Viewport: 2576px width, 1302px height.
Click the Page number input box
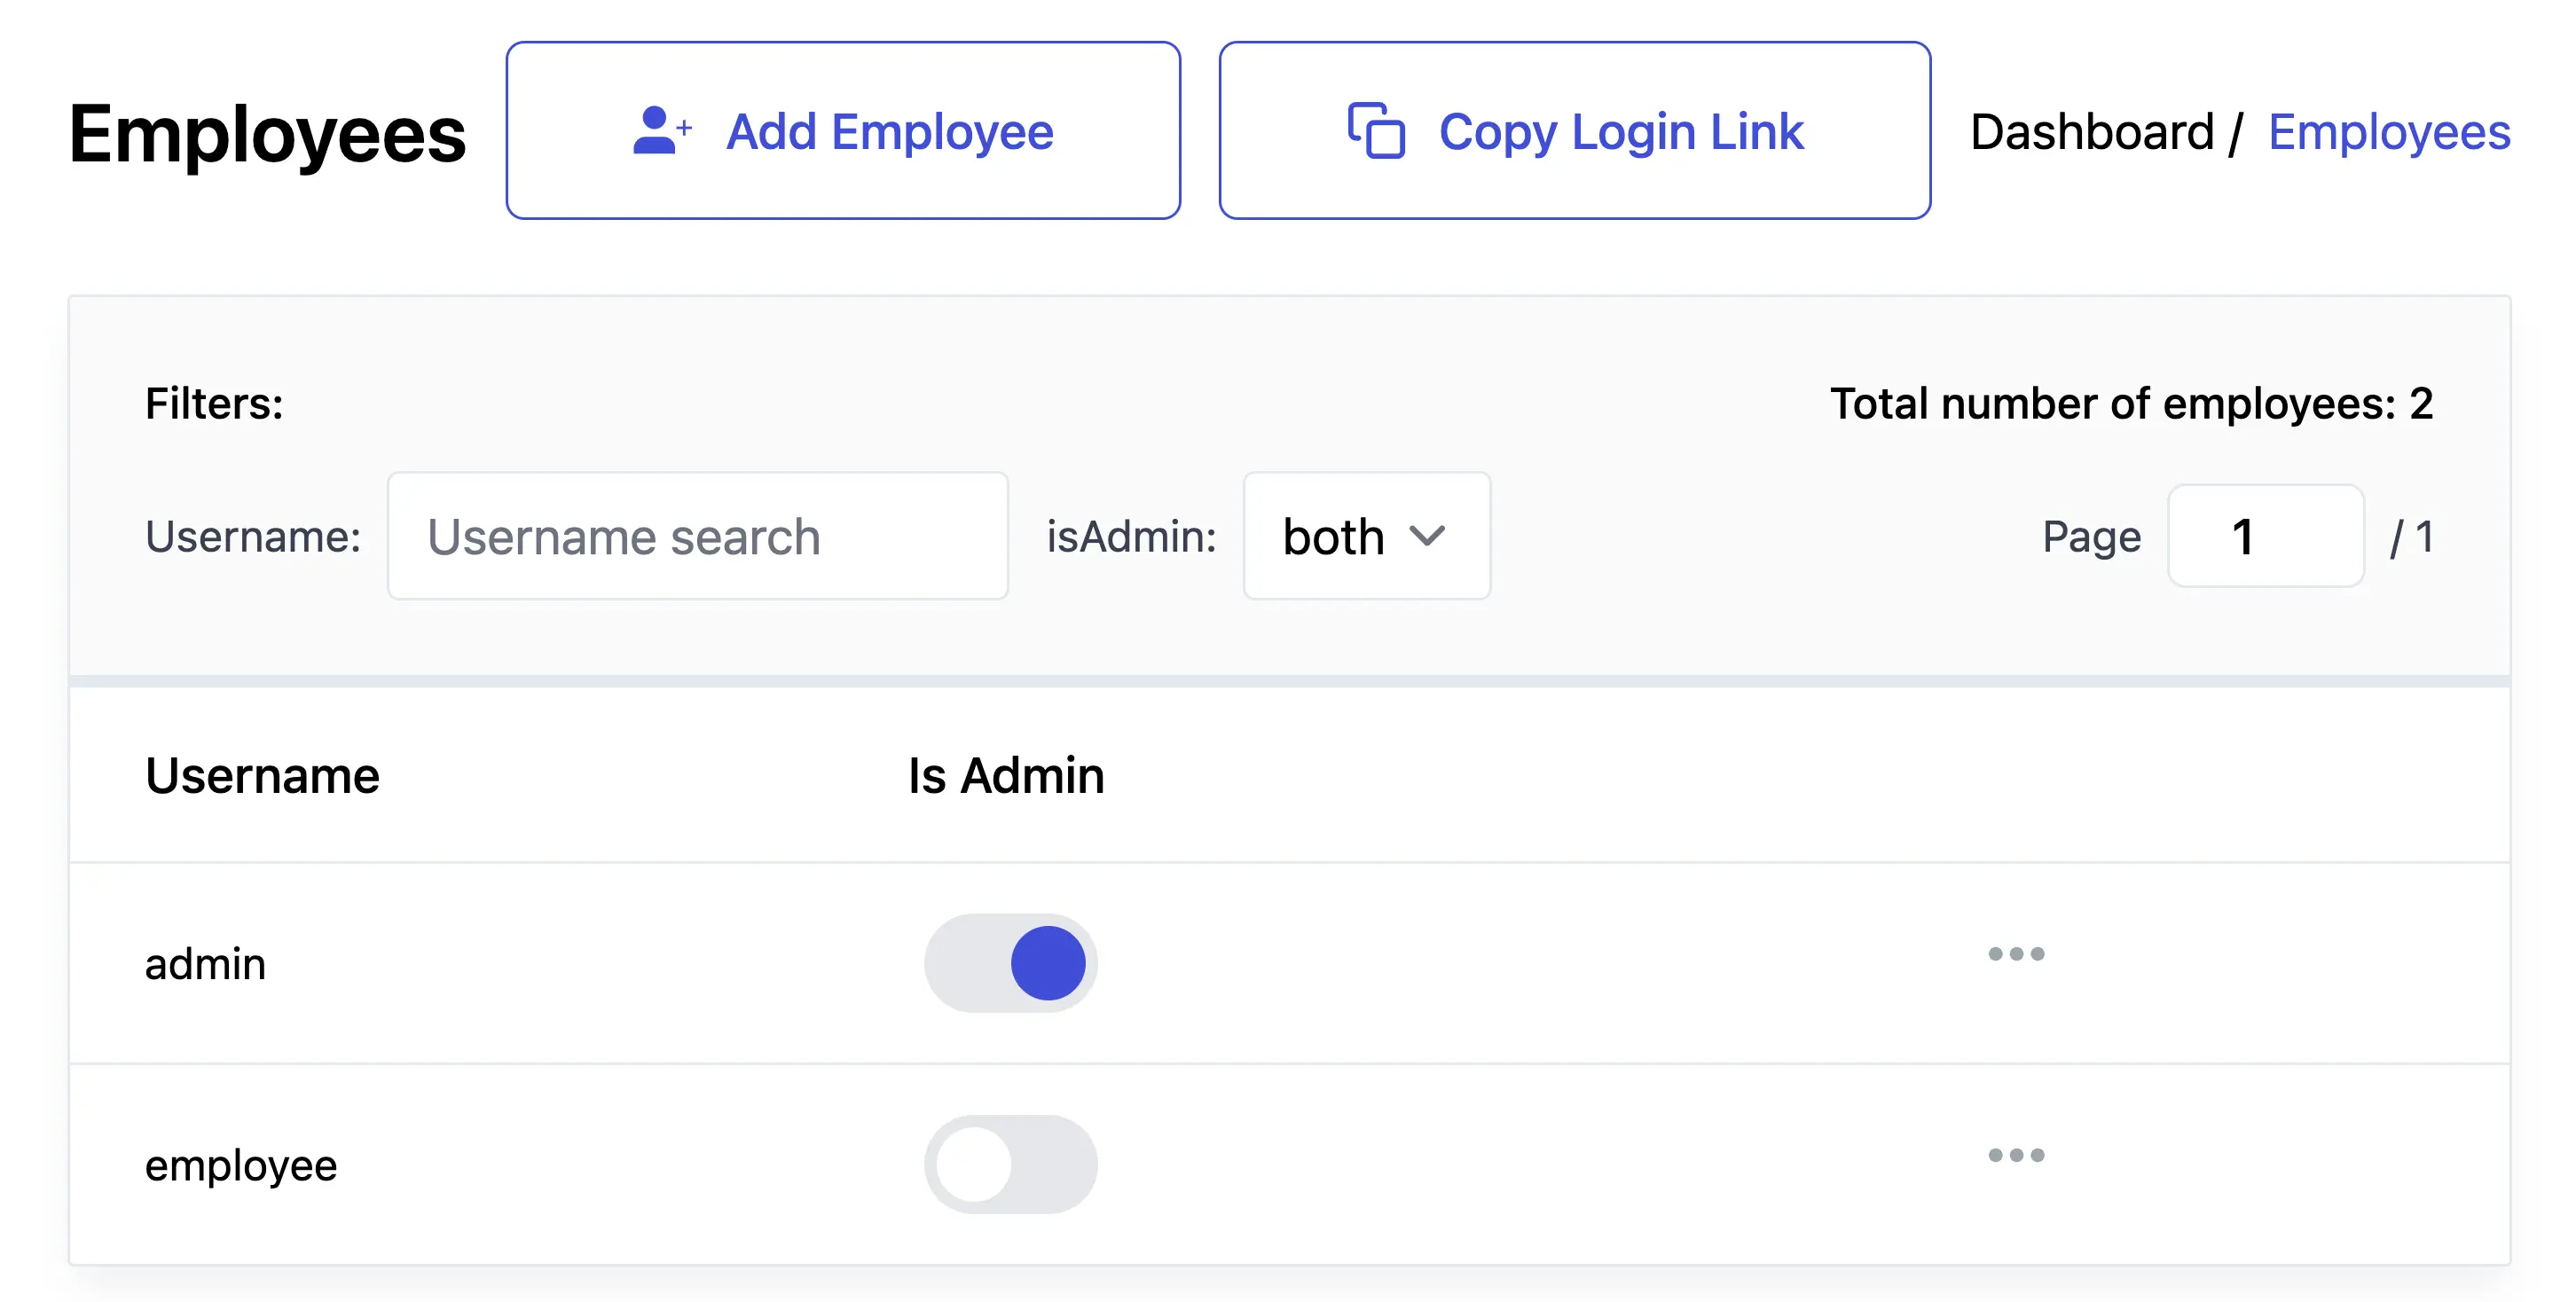coord(2265,537)
